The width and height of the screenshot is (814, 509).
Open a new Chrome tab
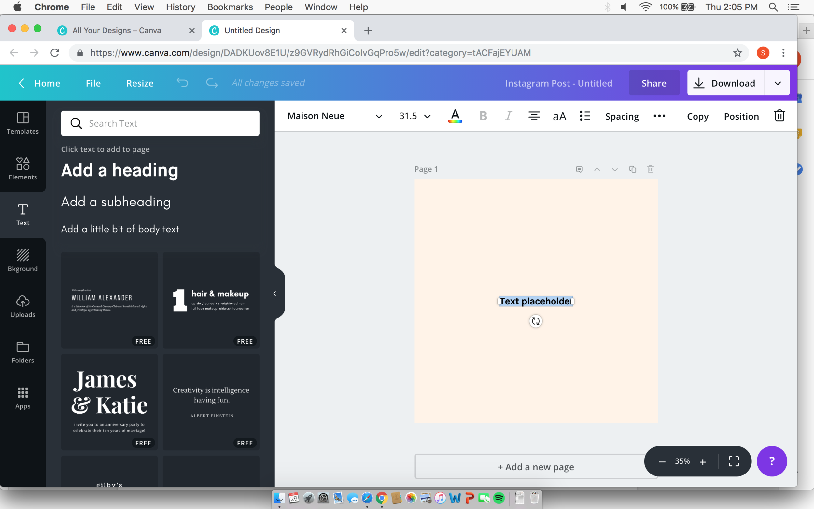[x=368, y=31]
